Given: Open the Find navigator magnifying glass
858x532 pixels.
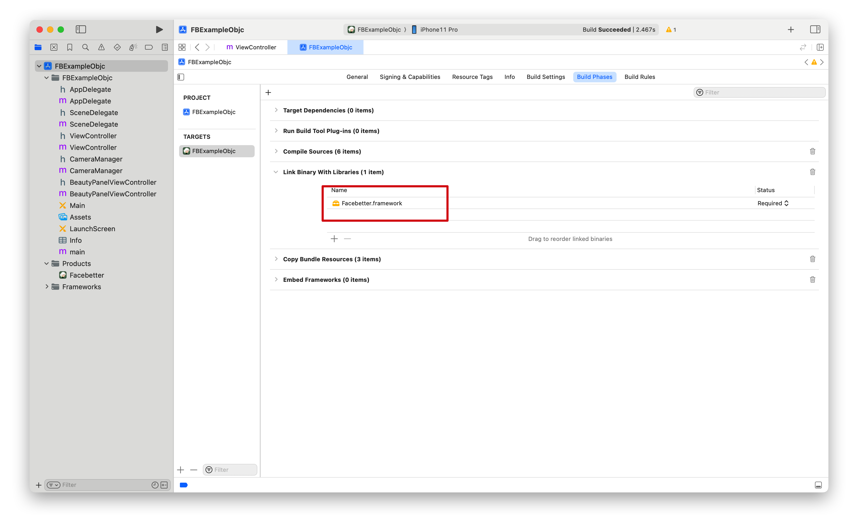Looking at the screenshot, I should point(85,47).
